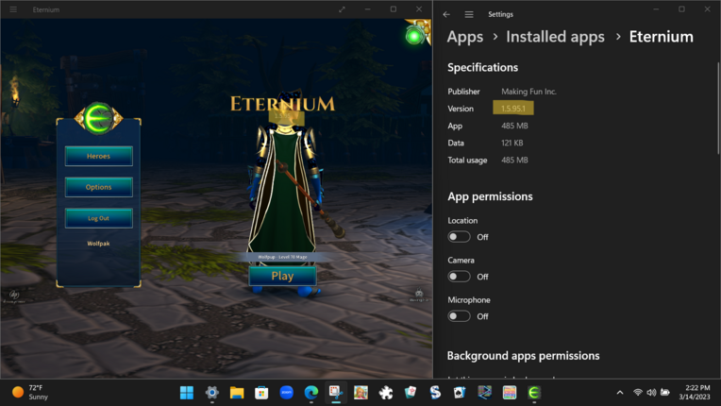Screen dimensions: 721x406
Task: Start the game with the Play button
Action: coord(282,276)
